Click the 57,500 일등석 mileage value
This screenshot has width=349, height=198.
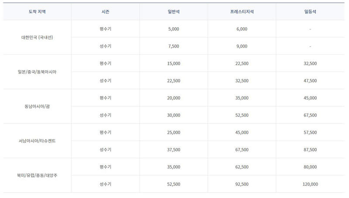point(310,132)
